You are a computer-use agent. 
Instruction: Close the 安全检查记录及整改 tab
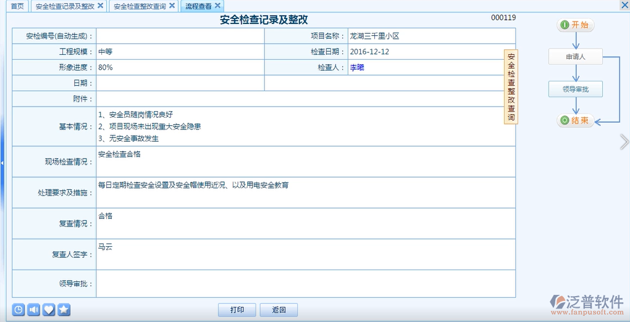[101, 6]
